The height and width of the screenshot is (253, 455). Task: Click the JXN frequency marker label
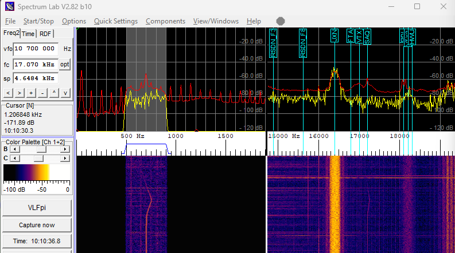[x=335, y=35]
